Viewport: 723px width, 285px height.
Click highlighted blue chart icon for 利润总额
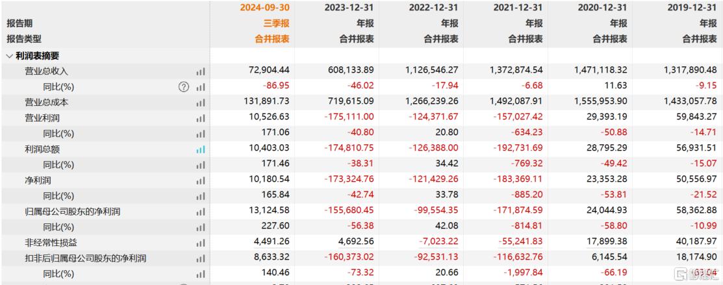pyautogui.click(x=201, y=149)
